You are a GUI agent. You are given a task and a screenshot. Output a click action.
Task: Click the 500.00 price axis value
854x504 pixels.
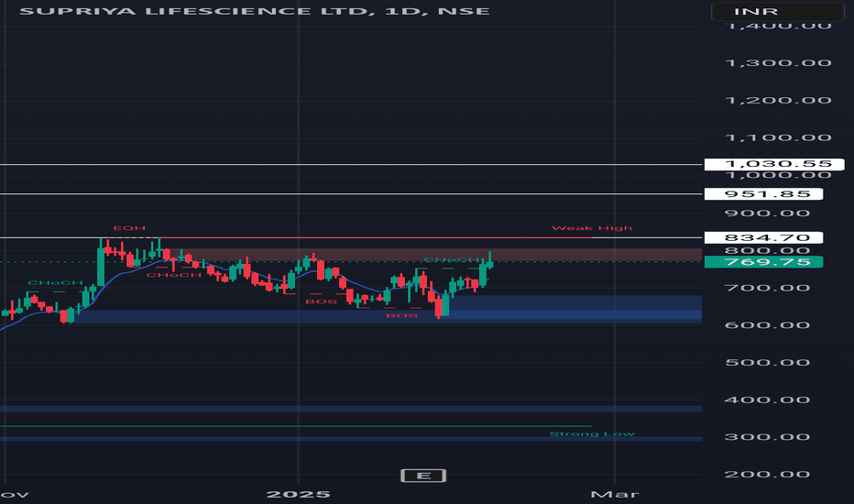coord(767,362)
